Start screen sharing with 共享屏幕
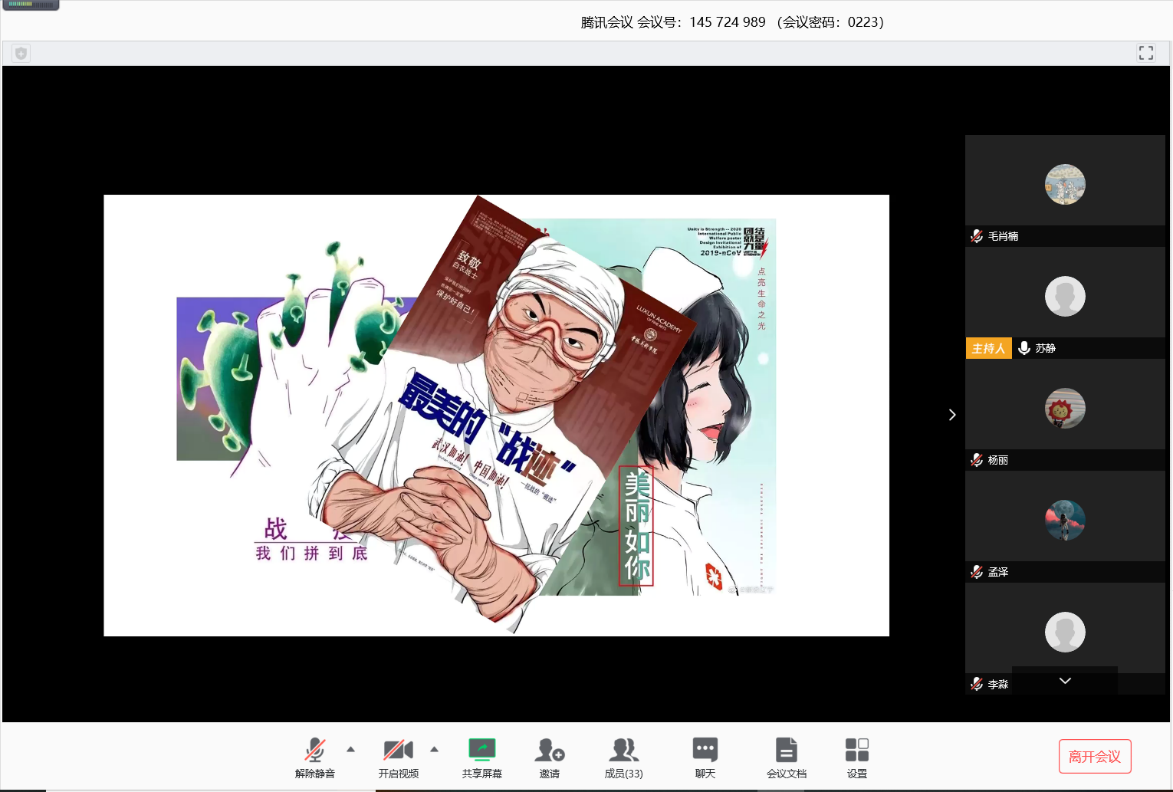Image resolution: width=1173 pixels, height=792 pixels. (481, 757)
